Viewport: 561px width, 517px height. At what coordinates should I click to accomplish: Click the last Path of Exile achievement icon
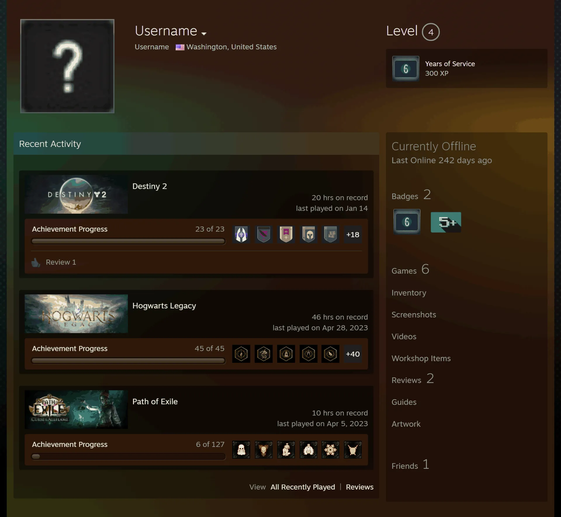point(353,450)
